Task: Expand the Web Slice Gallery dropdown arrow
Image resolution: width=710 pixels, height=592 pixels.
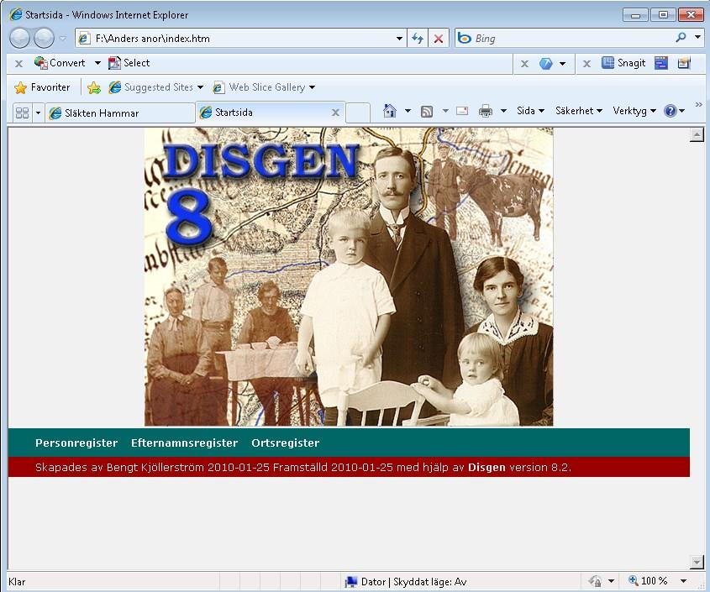Action: (x=312, y=87)
